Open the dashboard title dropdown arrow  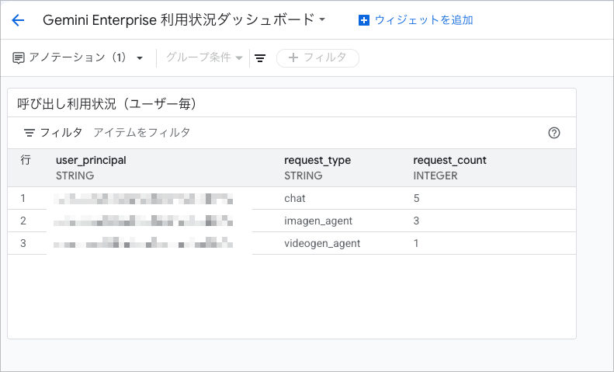(x=322, y=19)
